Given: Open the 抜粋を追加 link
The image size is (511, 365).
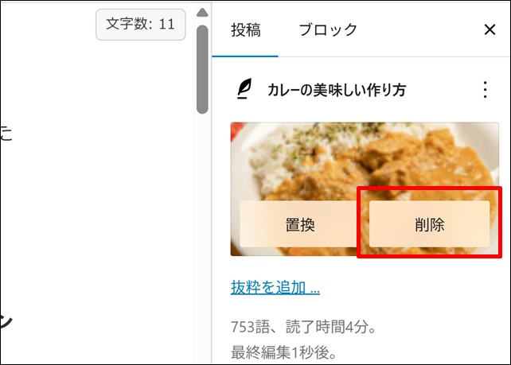Looking at the screenshot, I should click(x=275, y=288).
